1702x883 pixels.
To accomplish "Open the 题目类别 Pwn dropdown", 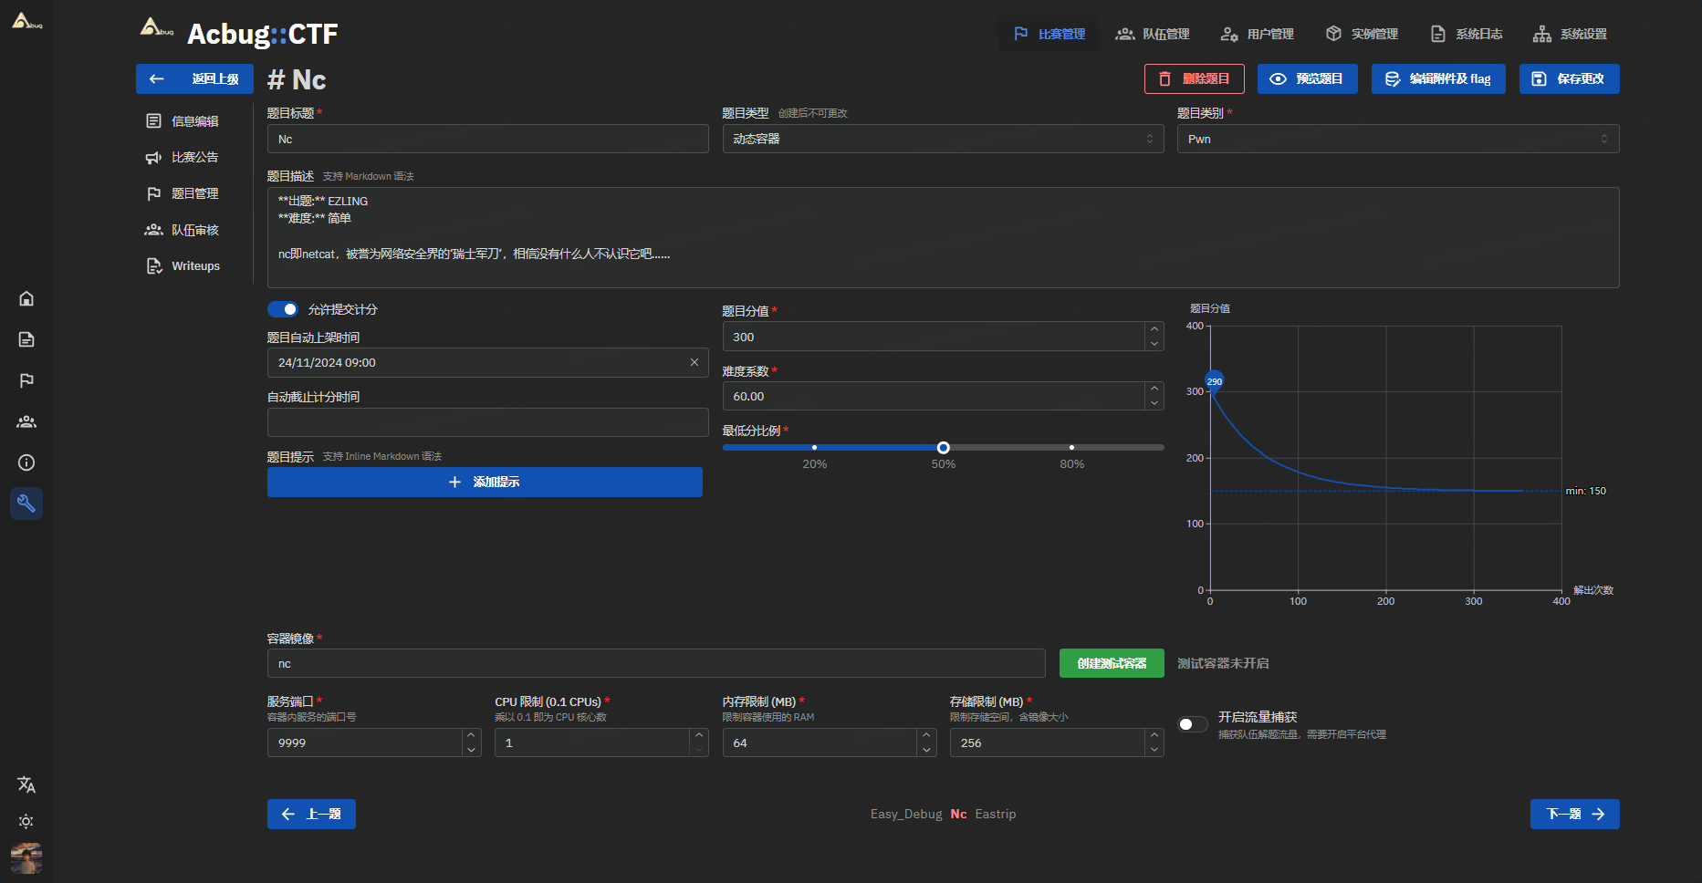I will point(1397,139).
